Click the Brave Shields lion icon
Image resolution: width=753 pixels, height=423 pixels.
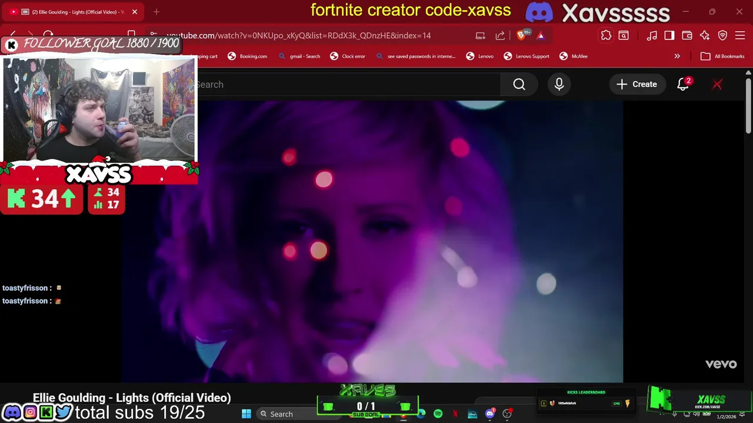pos(522,36)
